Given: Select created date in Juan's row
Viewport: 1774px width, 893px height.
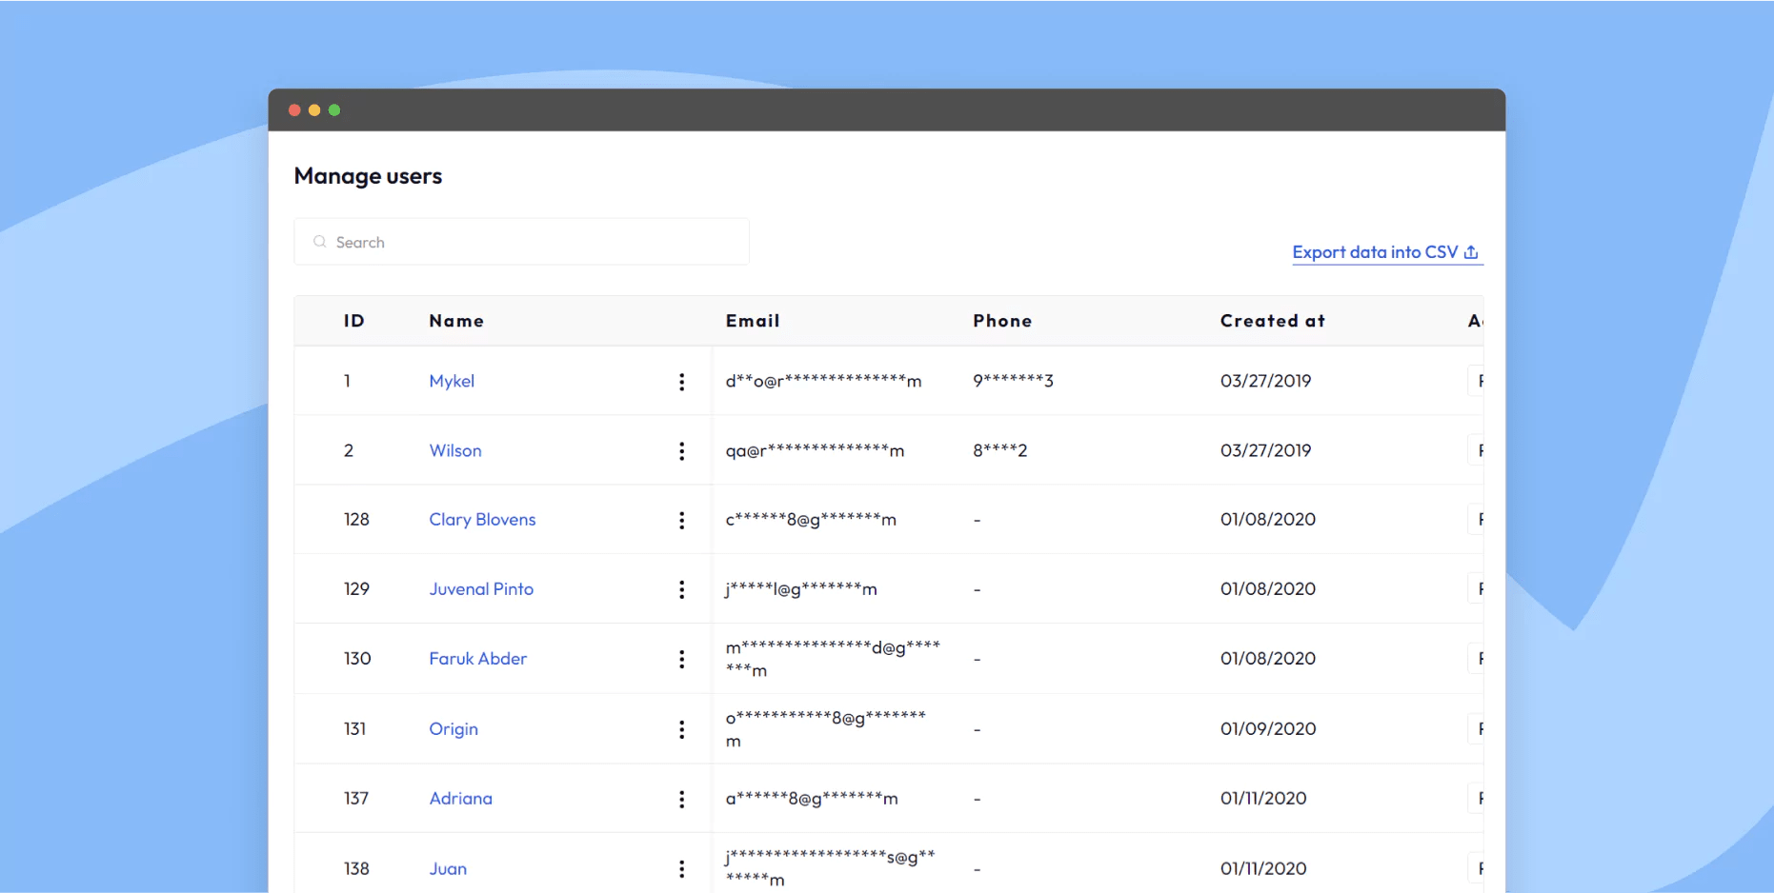Looking at the screenshot, I should tap(1263, 868).
